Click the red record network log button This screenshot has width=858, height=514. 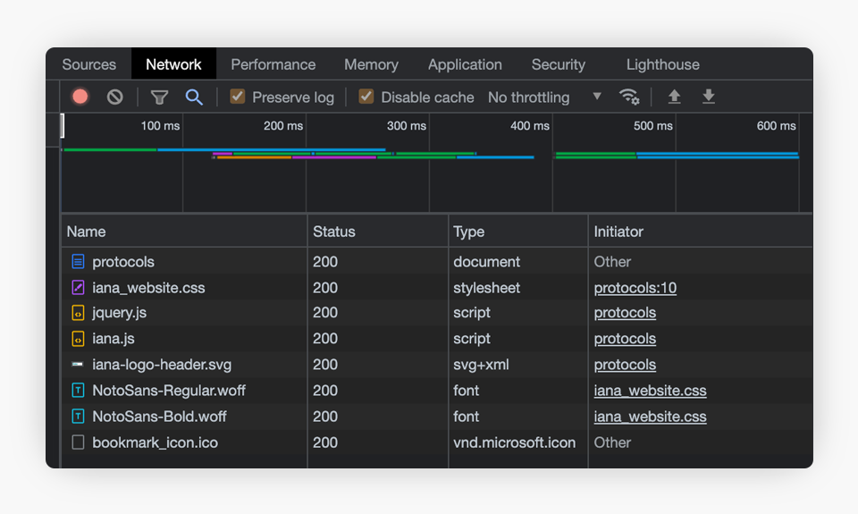pyautogui.click(x=80, y=97)
